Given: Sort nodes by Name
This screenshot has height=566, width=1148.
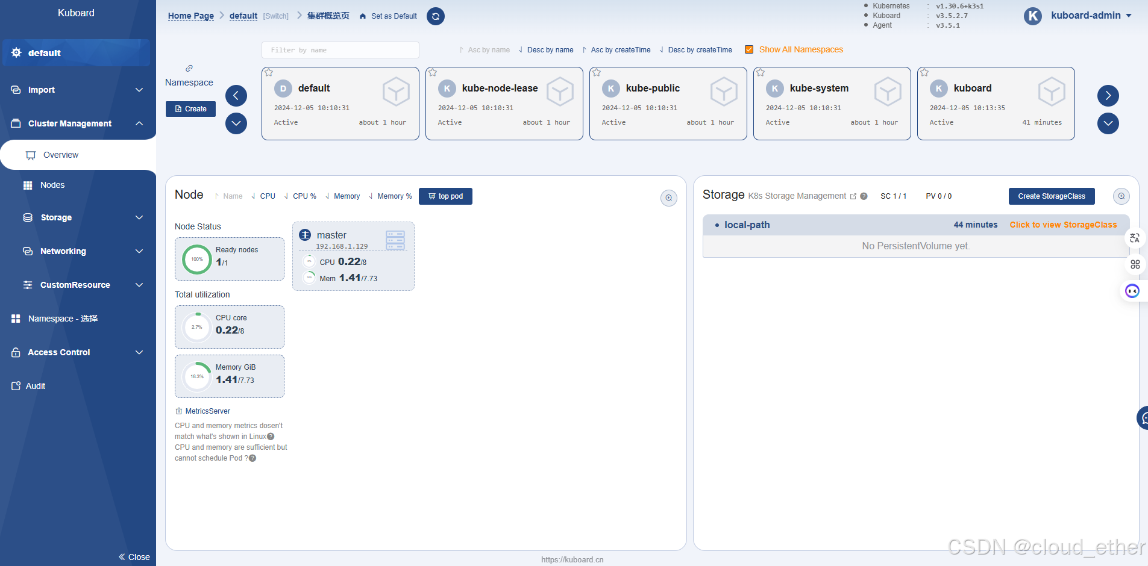Looking at the screenshot, I should [229, 196].
